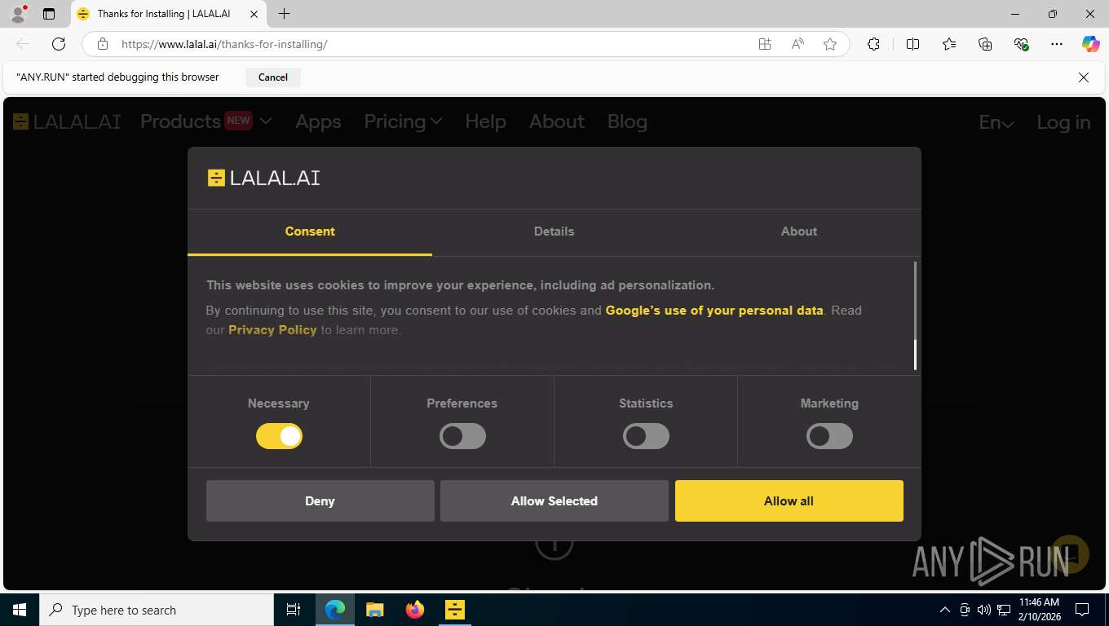This screenshot has width=1109, height=626.
Task: Open the About site link
Action: click(557, 121)
